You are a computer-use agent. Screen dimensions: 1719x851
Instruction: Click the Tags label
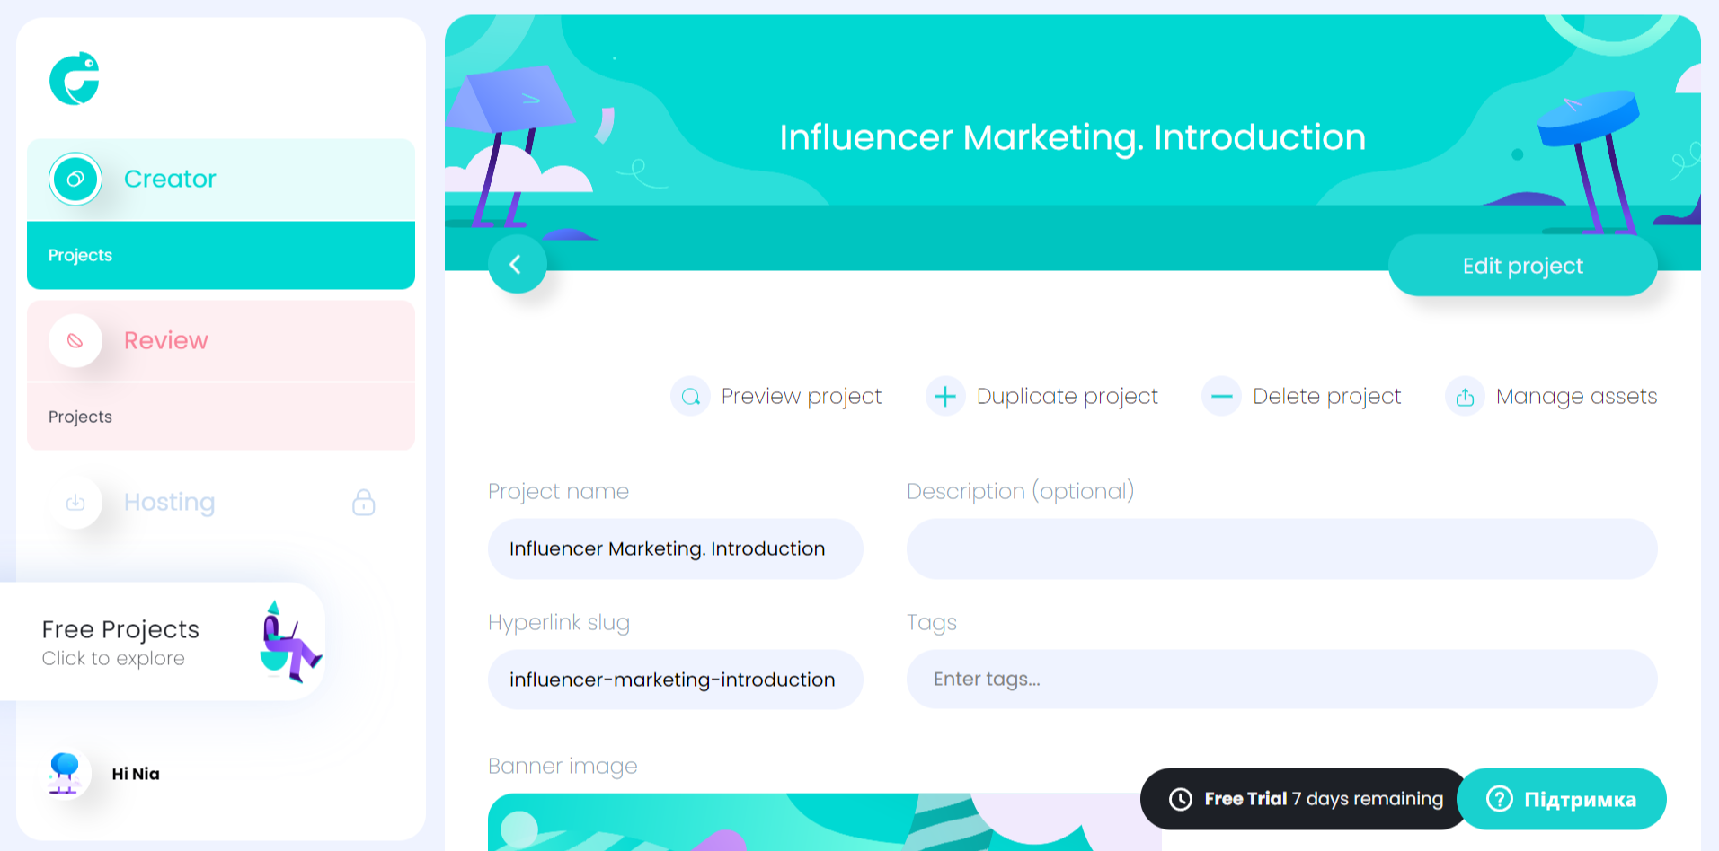[x=932, y=623]
